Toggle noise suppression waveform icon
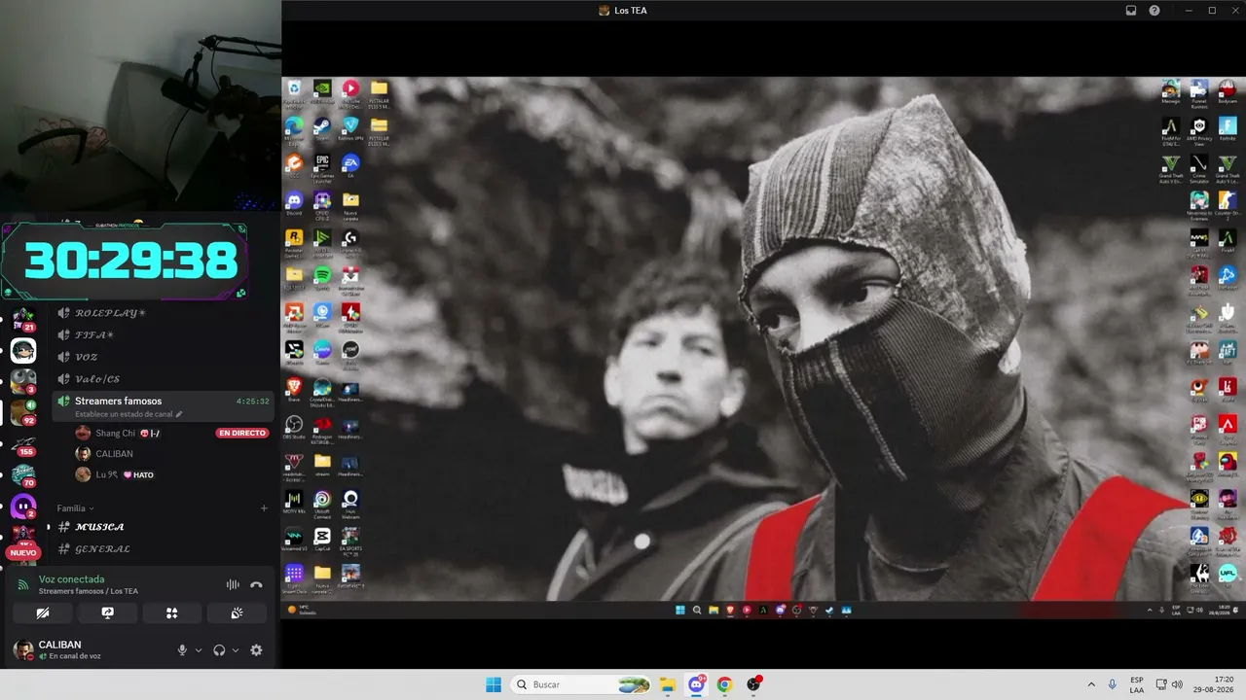This screenshot has width=1246, height=700. click(x=233, y=584)
